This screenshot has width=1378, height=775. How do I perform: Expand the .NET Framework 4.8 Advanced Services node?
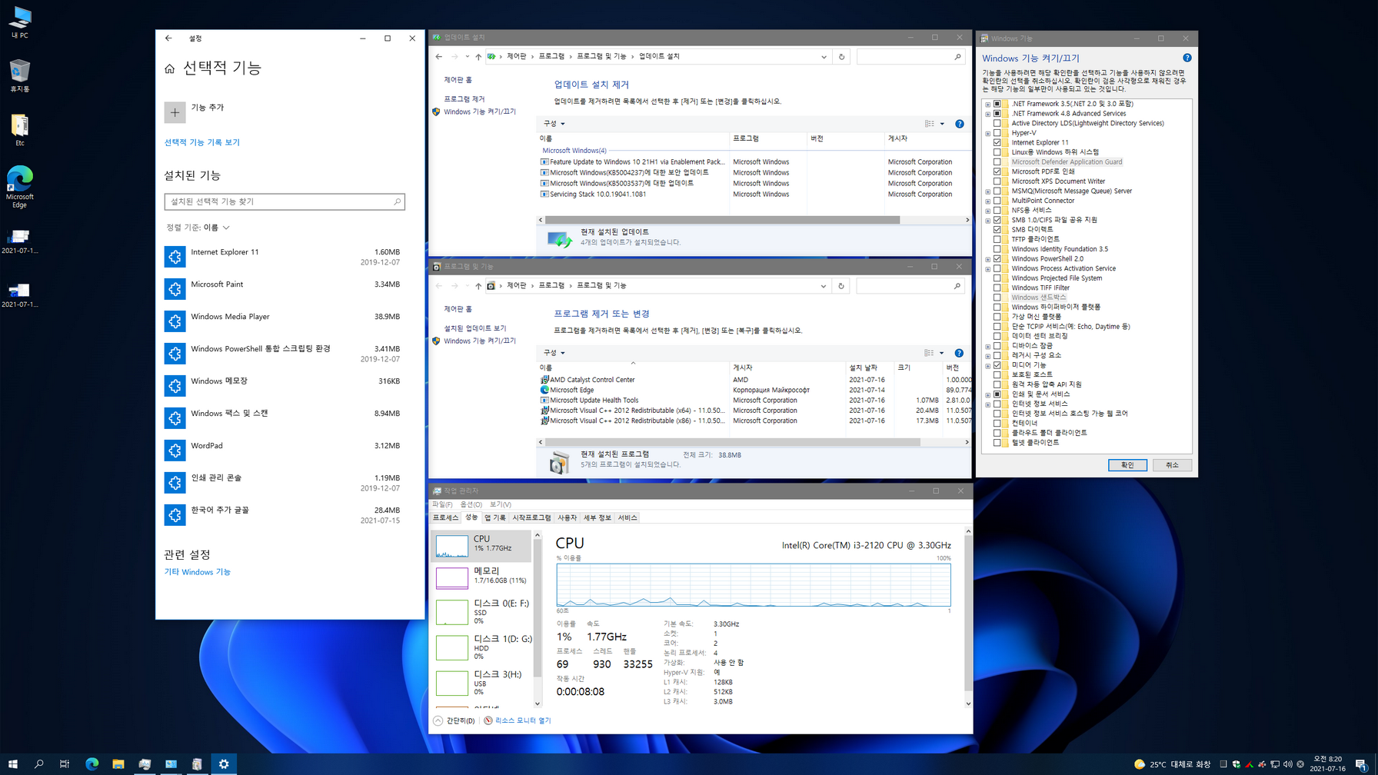(988, 114)
